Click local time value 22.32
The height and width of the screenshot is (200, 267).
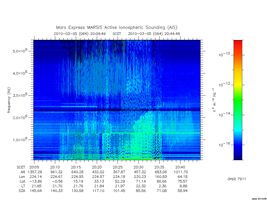(x=141, y=186)
